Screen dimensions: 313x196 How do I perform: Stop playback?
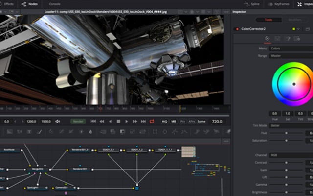tap(118, 121)
